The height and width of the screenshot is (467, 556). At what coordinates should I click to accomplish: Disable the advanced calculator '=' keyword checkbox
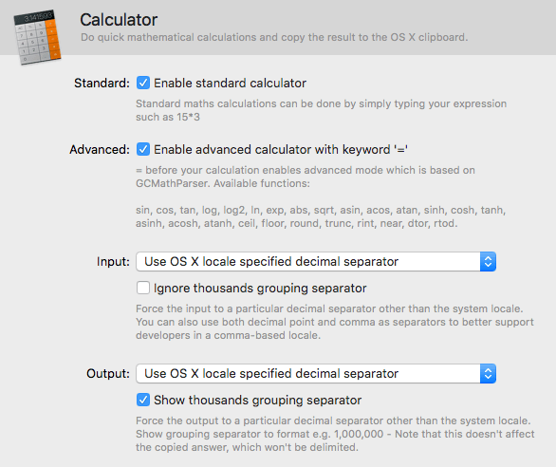143,149
